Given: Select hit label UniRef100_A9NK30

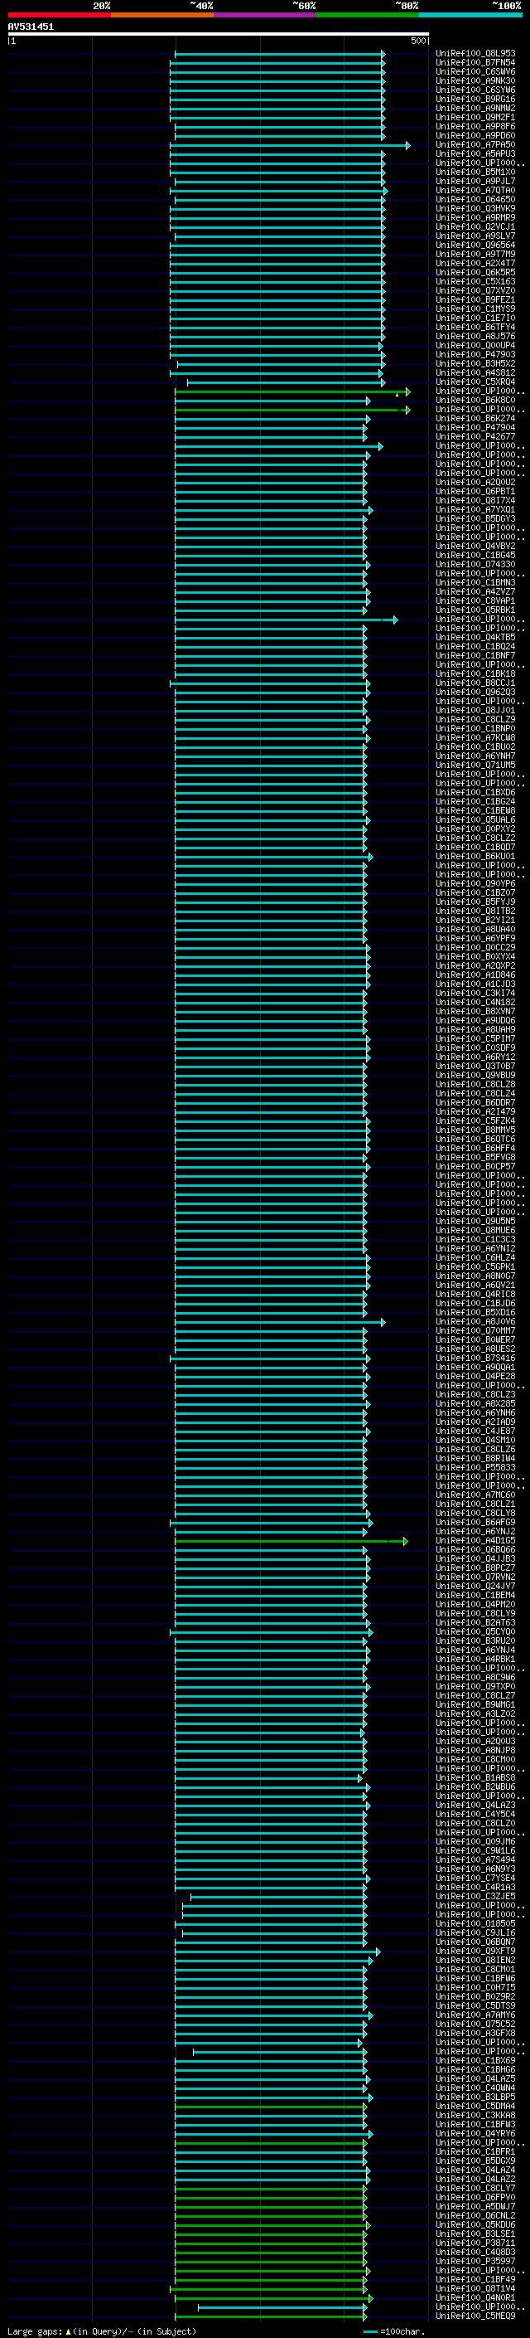Looking at the screenshot, I should point(475,80).
